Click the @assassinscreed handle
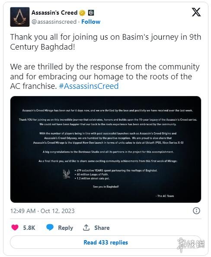Image resolution: width=211 pixels, height=257 pixels. (x=54, y=22)
